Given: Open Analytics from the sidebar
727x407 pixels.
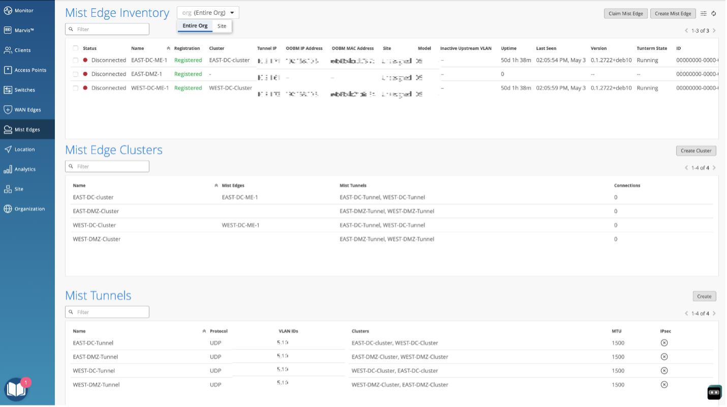Looking at the screenshot, I should (x=25, y=169).
